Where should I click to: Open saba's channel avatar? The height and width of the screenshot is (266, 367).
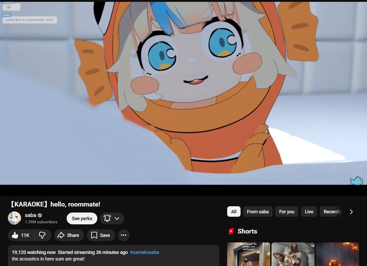(x=14, y=218)
